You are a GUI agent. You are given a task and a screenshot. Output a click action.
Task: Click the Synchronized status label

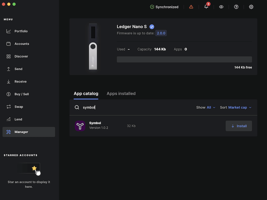[167, 7]
